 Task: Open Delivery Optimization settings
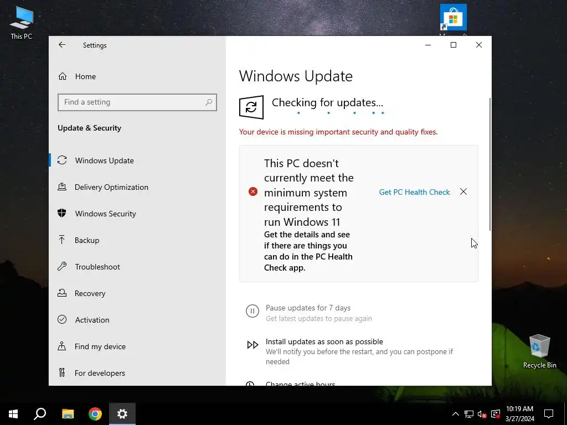pyautogui.click(x=111, y=187)
